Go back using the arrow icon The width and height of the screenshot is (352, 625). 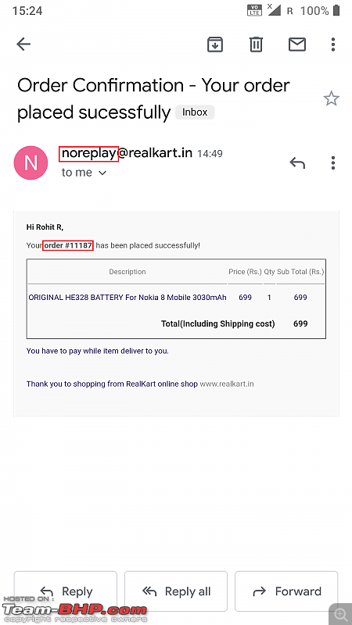click(x=23, y=45)
